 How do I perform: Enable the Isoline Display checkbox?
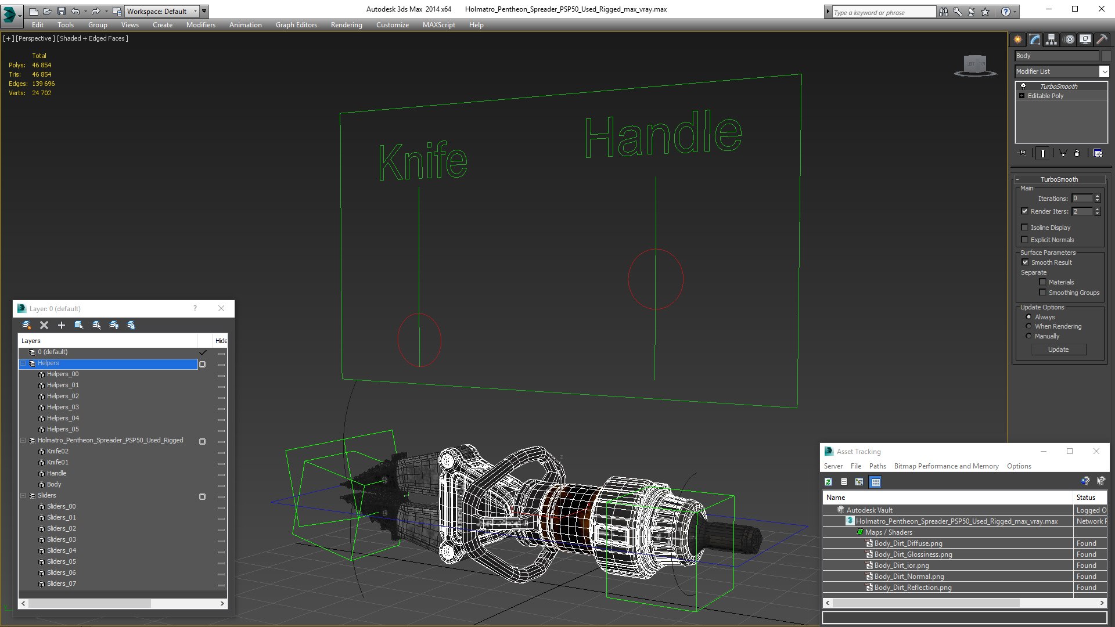pos(1025,228)
